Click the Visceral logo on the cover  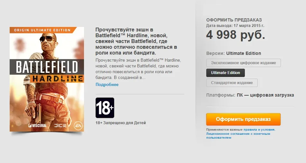pyautogui.click(x=37, y=125)
